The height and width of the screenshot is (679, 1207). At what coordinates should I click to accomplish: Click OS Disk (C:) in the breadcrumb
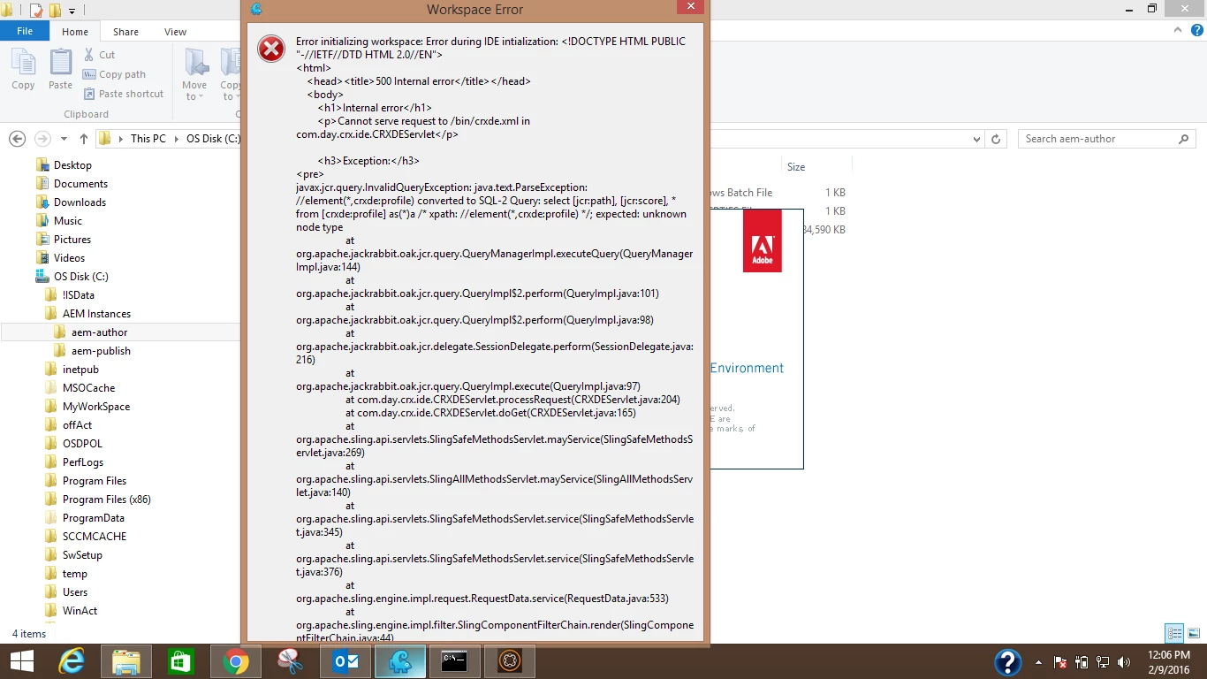[213, 139]
